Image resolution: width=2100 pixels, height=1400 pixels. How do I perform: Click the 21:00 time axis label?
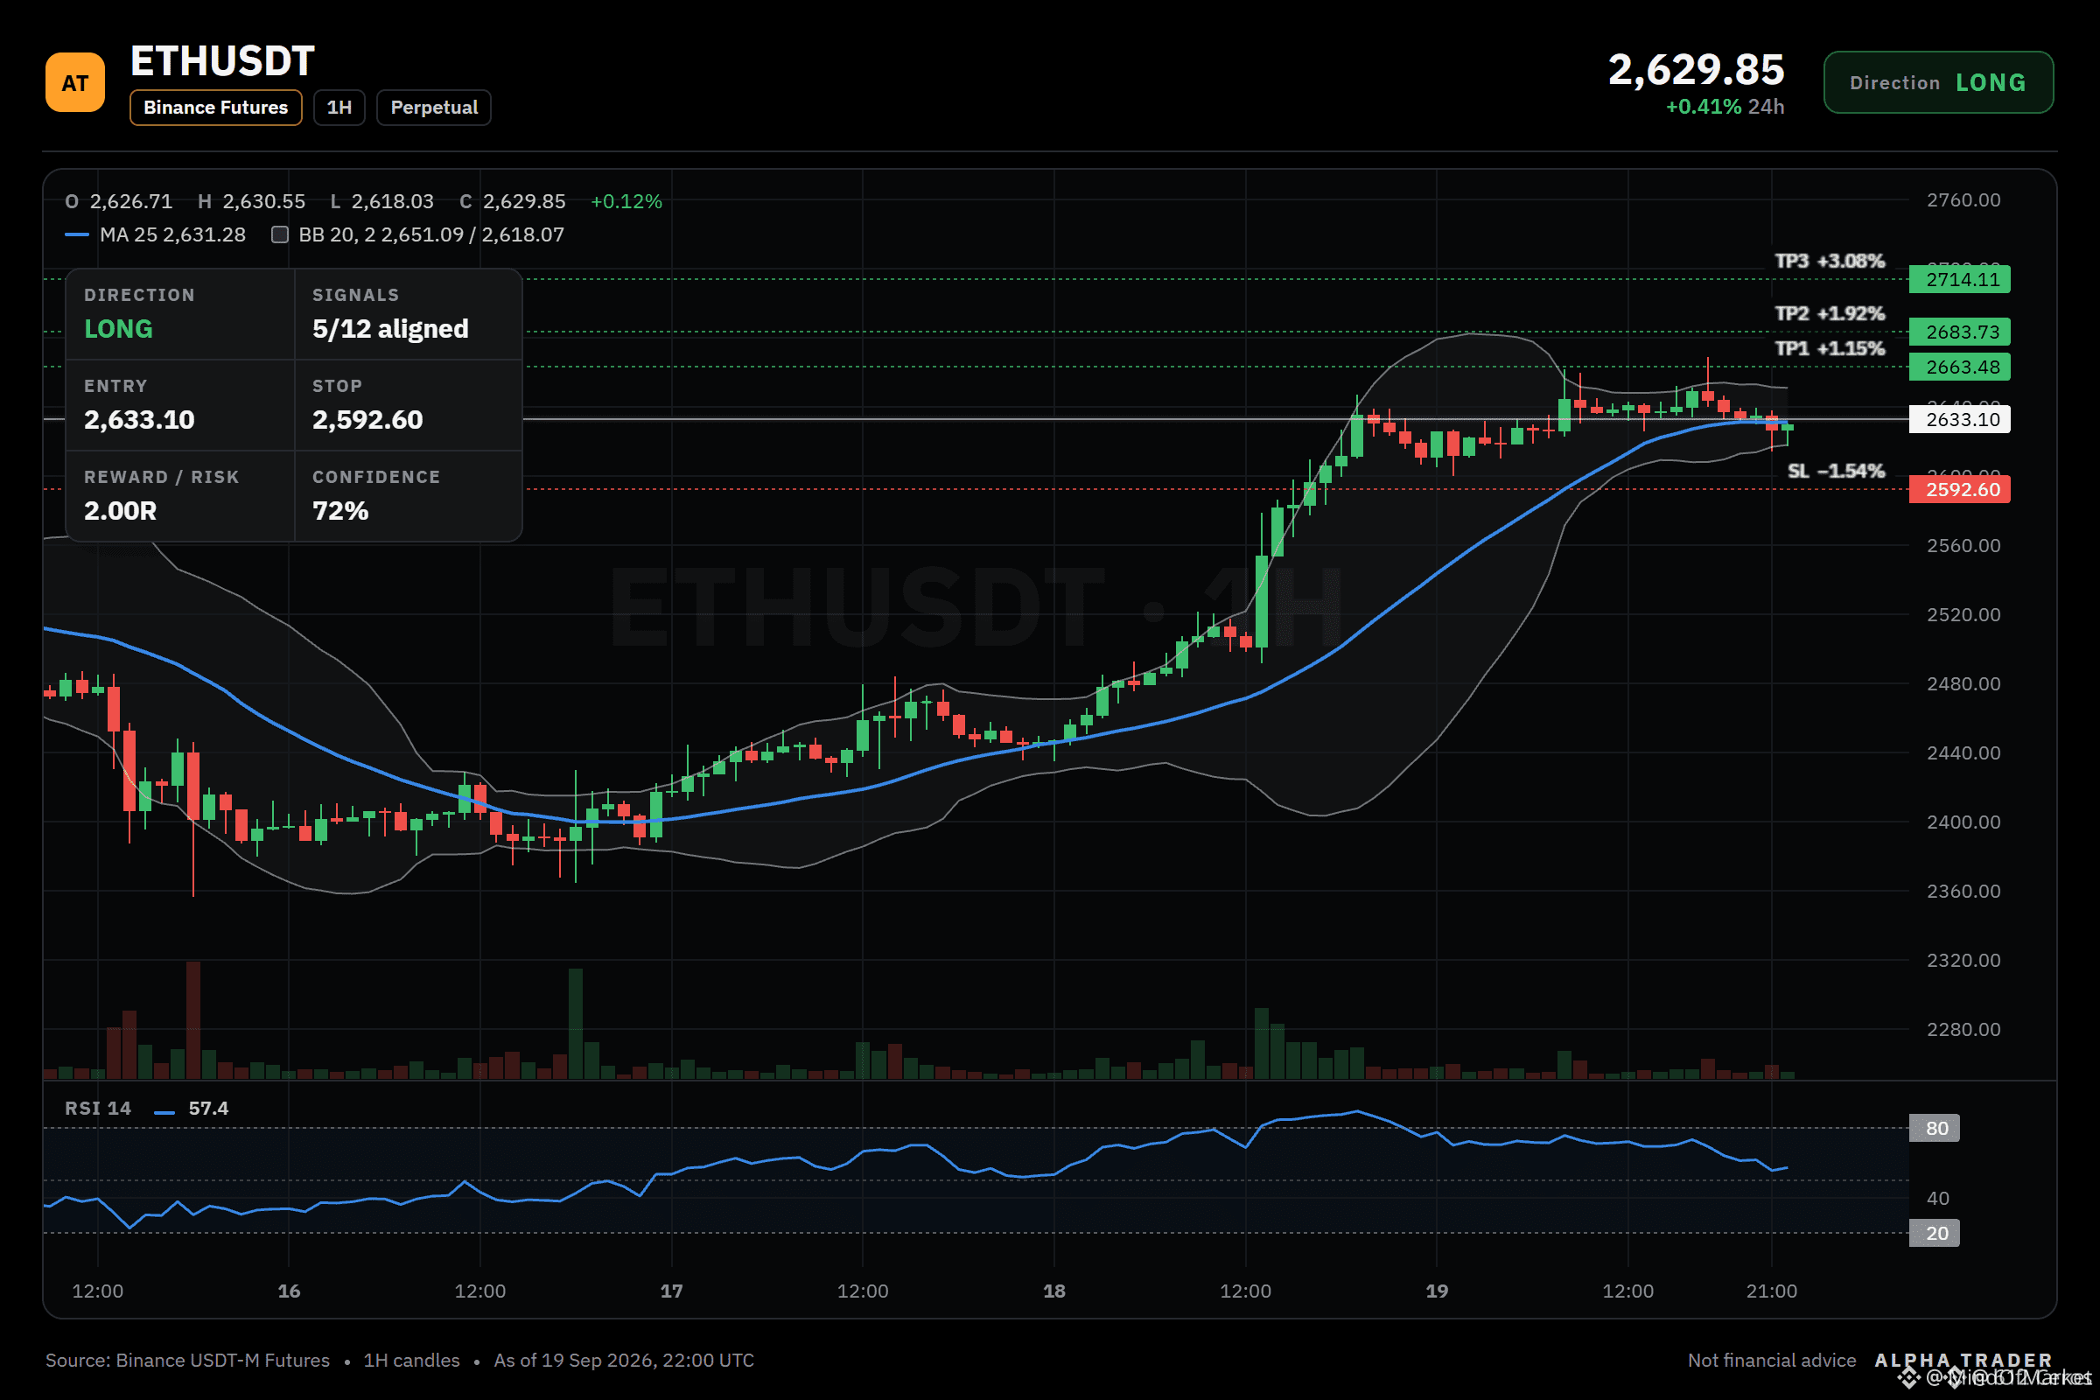(1771, 1291)
